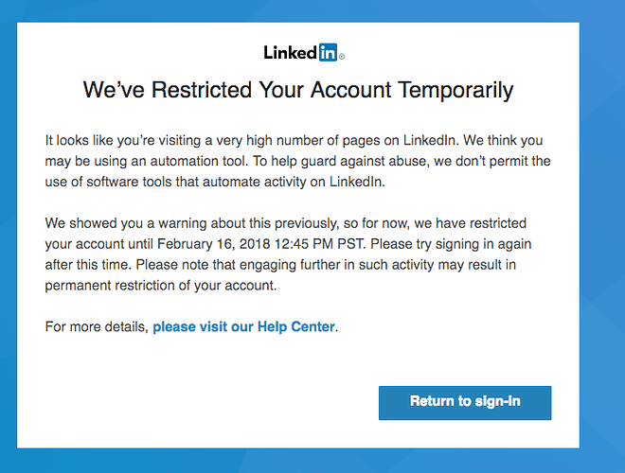Click the registered trademark symbol beside logo
This screenshot has height=473, width=625.
(x=342, y=57)
